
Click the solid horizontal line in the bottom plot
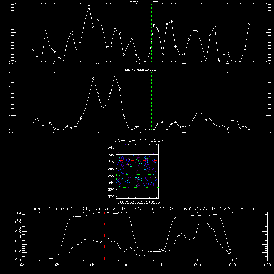[145, 236]
